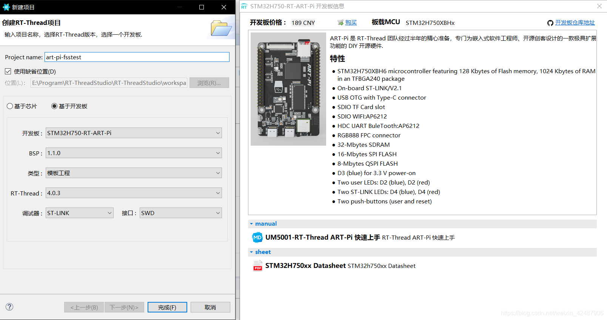607x320 pixels.
Task: Click the location path field
Action: pyautogui.click(x=109, y=83)
